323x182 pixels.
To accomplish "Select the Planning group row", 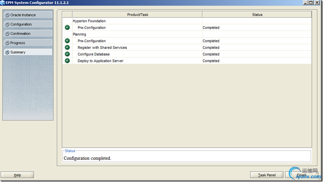I will point(187,34).
